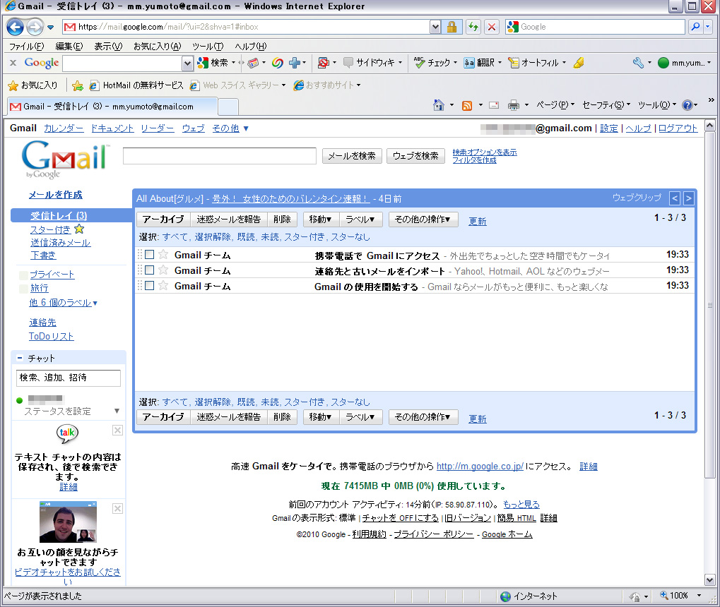Open the お気に入り(A) menu
Viewport: 720px width, 607px height.
pos(157,47)
